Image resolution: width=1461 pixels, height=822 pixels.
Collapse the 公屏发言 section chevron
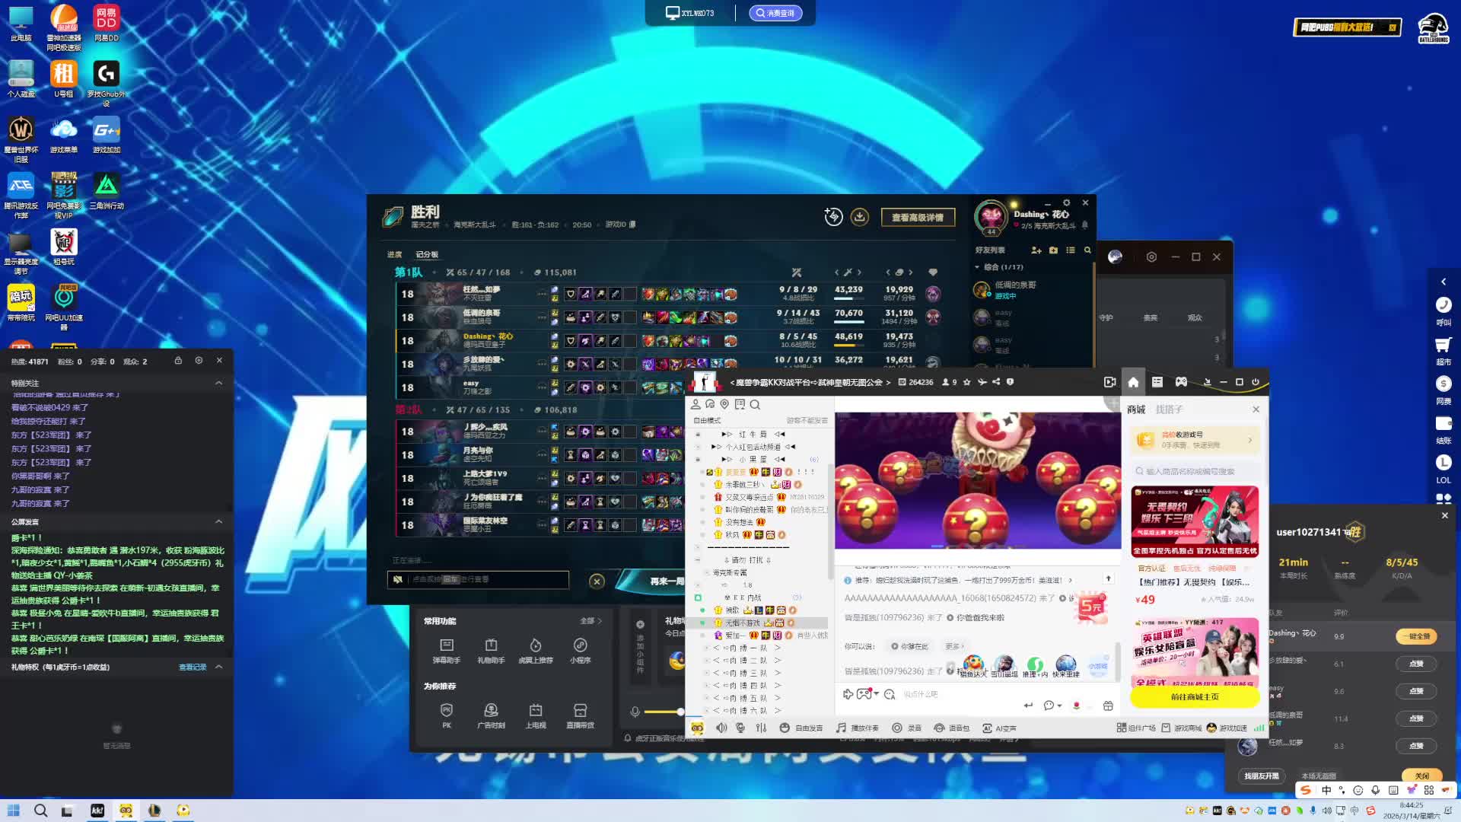point(219,521)
